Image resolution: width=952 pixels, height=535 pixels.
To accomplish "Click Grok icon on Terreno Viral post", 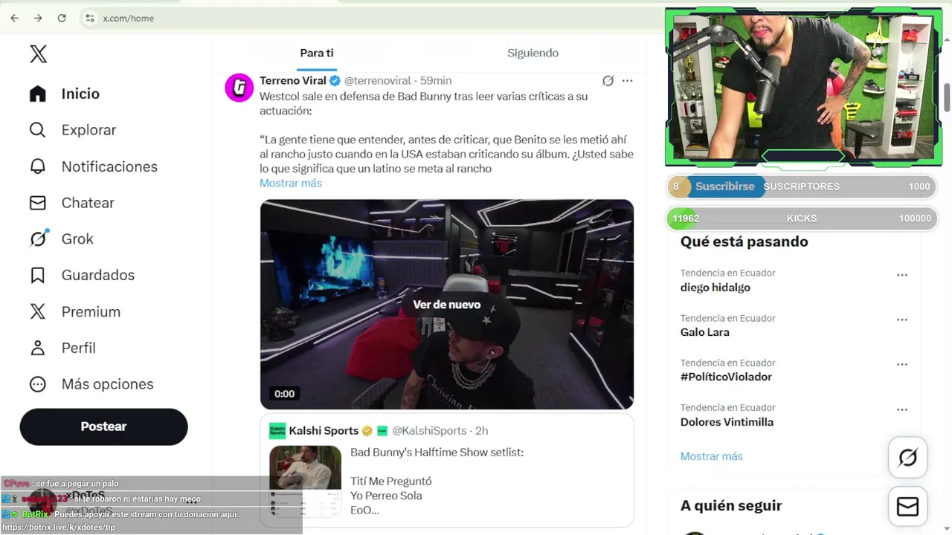I will point(608,80).
